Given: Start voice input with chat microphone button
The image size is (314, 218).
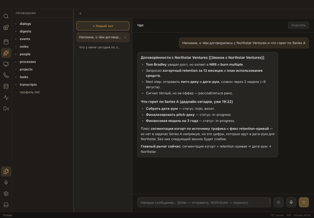Looking at the screenshot, I should pos(291,202).
